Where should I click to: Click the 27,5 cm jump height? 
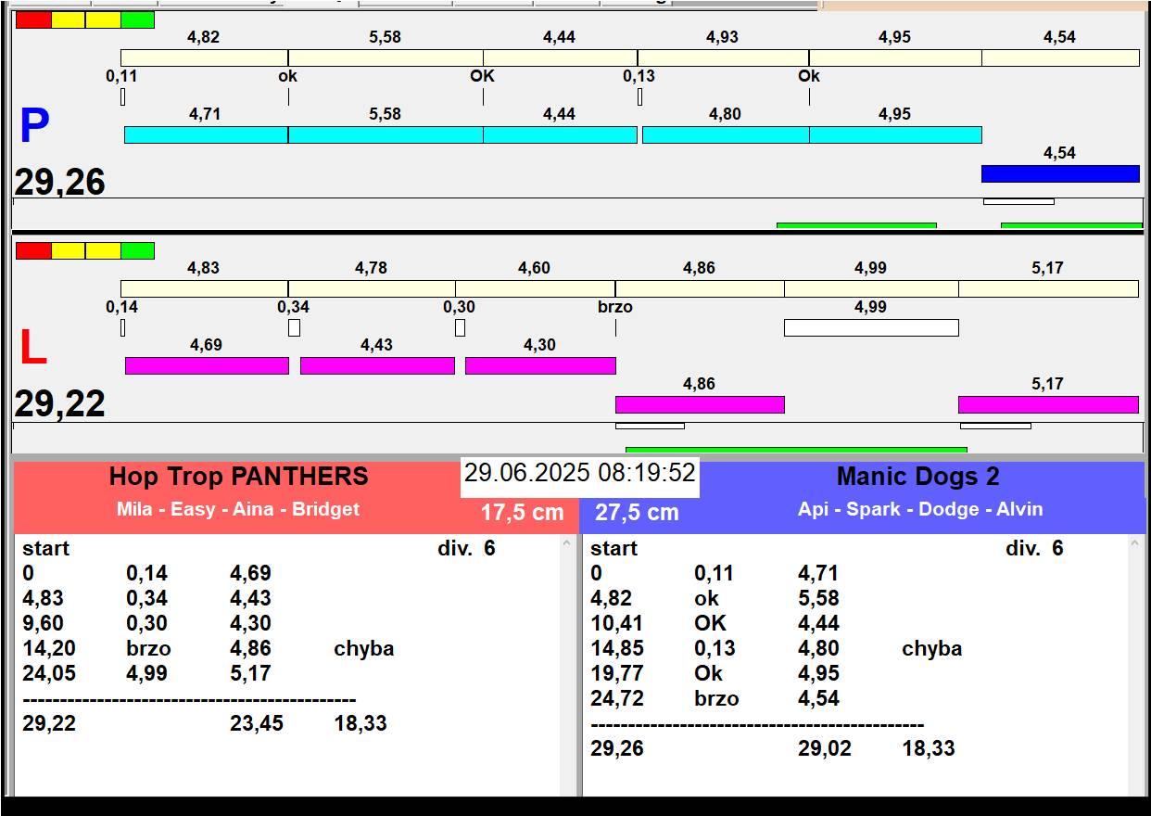click(637, 512)
